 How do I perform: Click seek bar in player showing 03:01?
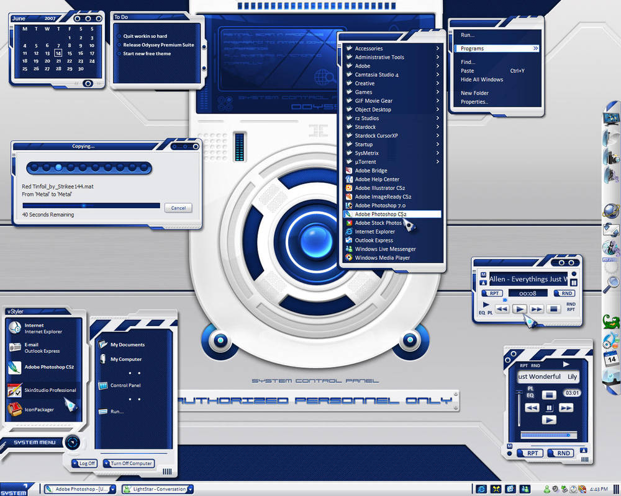click(548, 435)
